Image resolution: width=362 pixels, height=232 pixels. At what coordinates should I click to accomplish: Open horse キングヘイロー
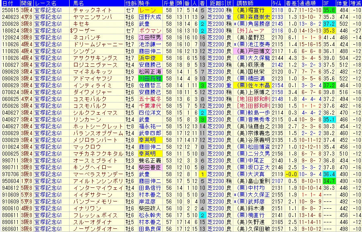coord(93,167)
